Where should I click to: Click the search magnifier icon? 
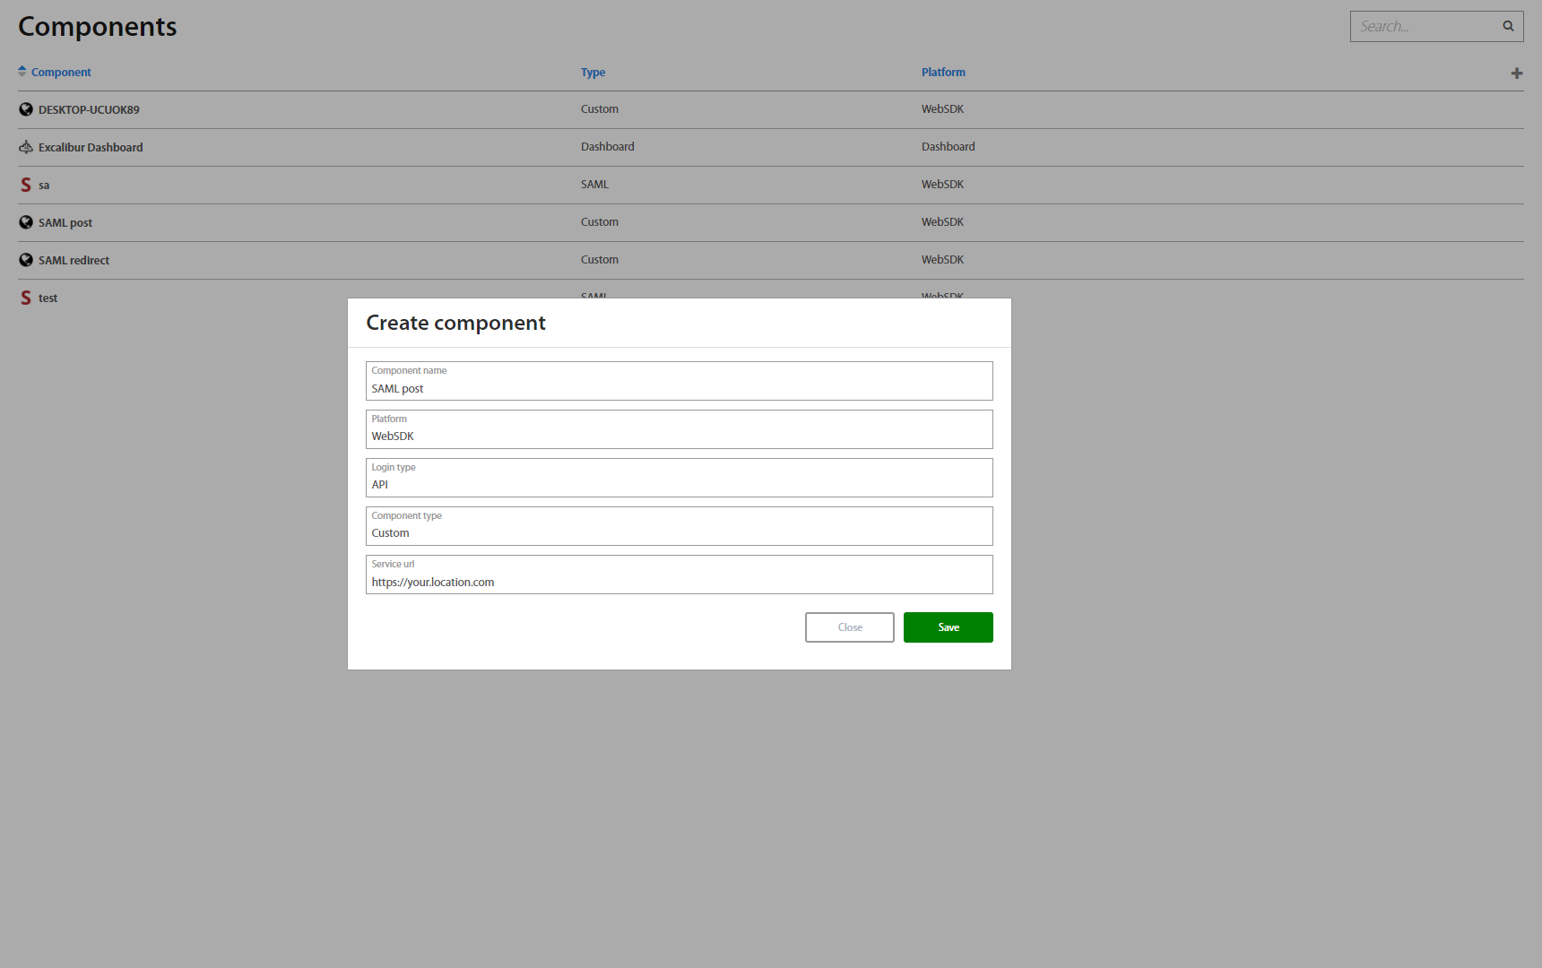point(1508,26)
